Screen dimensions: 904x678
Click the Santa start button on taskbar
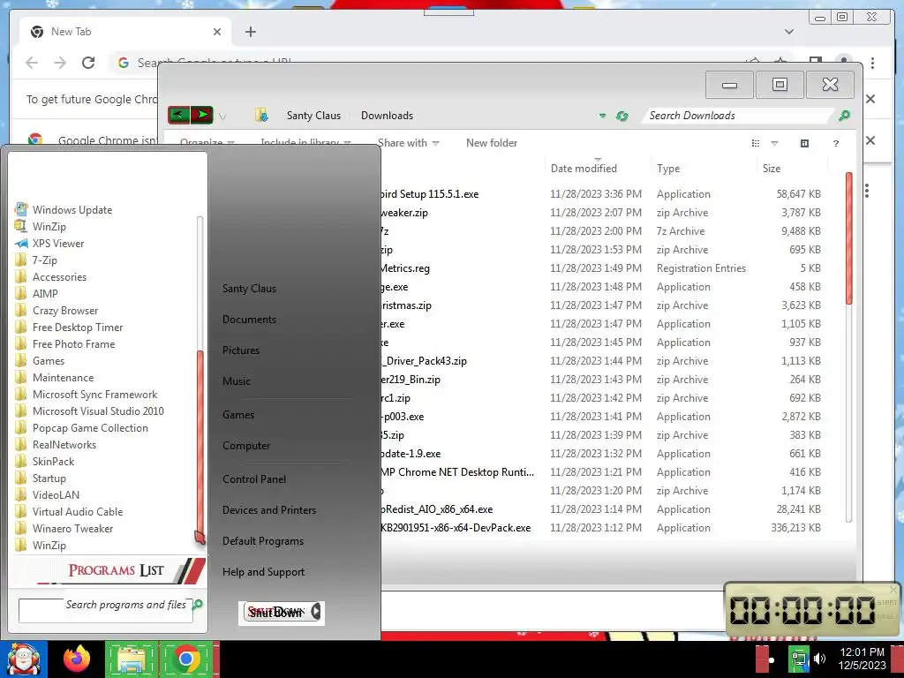tap(23, 659)
